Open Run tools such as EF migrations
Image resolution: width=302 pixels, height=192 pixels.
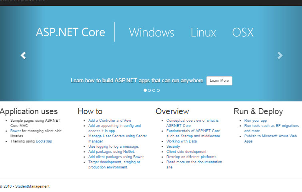click(272, 128)
